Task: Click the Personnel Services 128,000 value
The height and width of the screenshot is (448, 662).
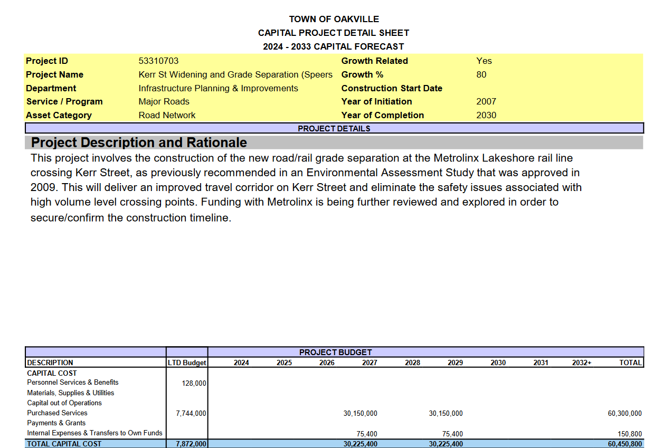Action: click(x=194, y=383)
